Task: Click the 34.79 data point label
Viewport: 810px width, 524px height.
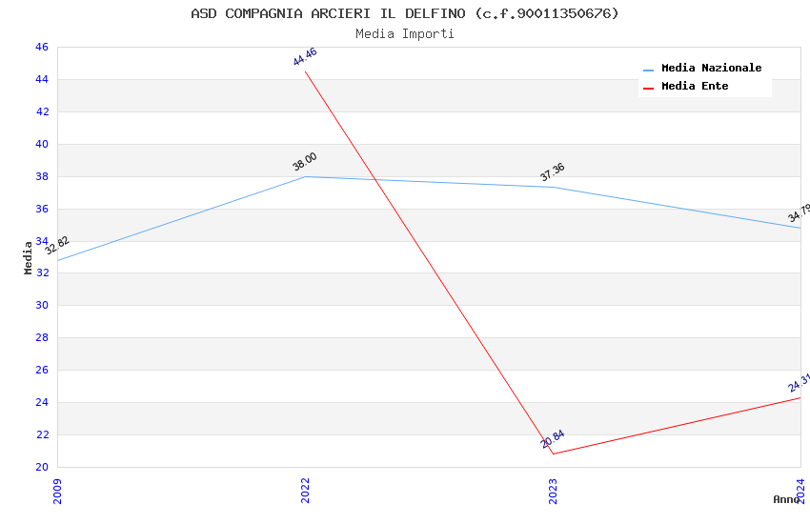Action: [799, 213]
